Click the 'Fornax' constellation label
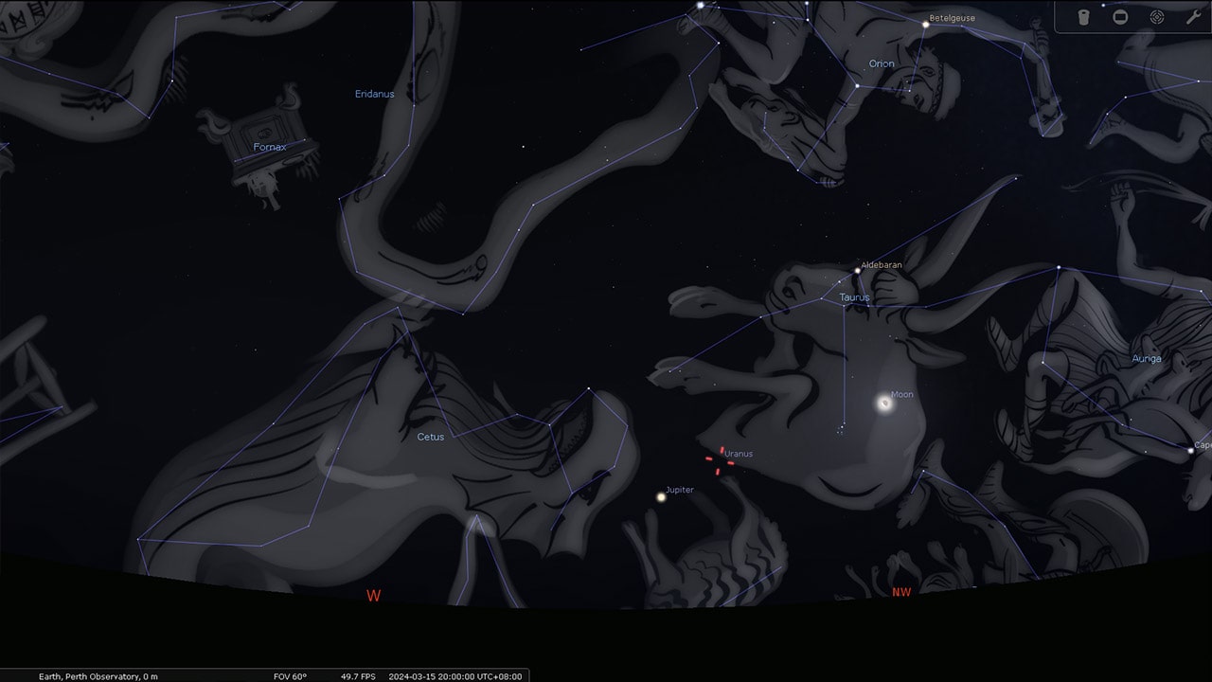 [270, 147]
